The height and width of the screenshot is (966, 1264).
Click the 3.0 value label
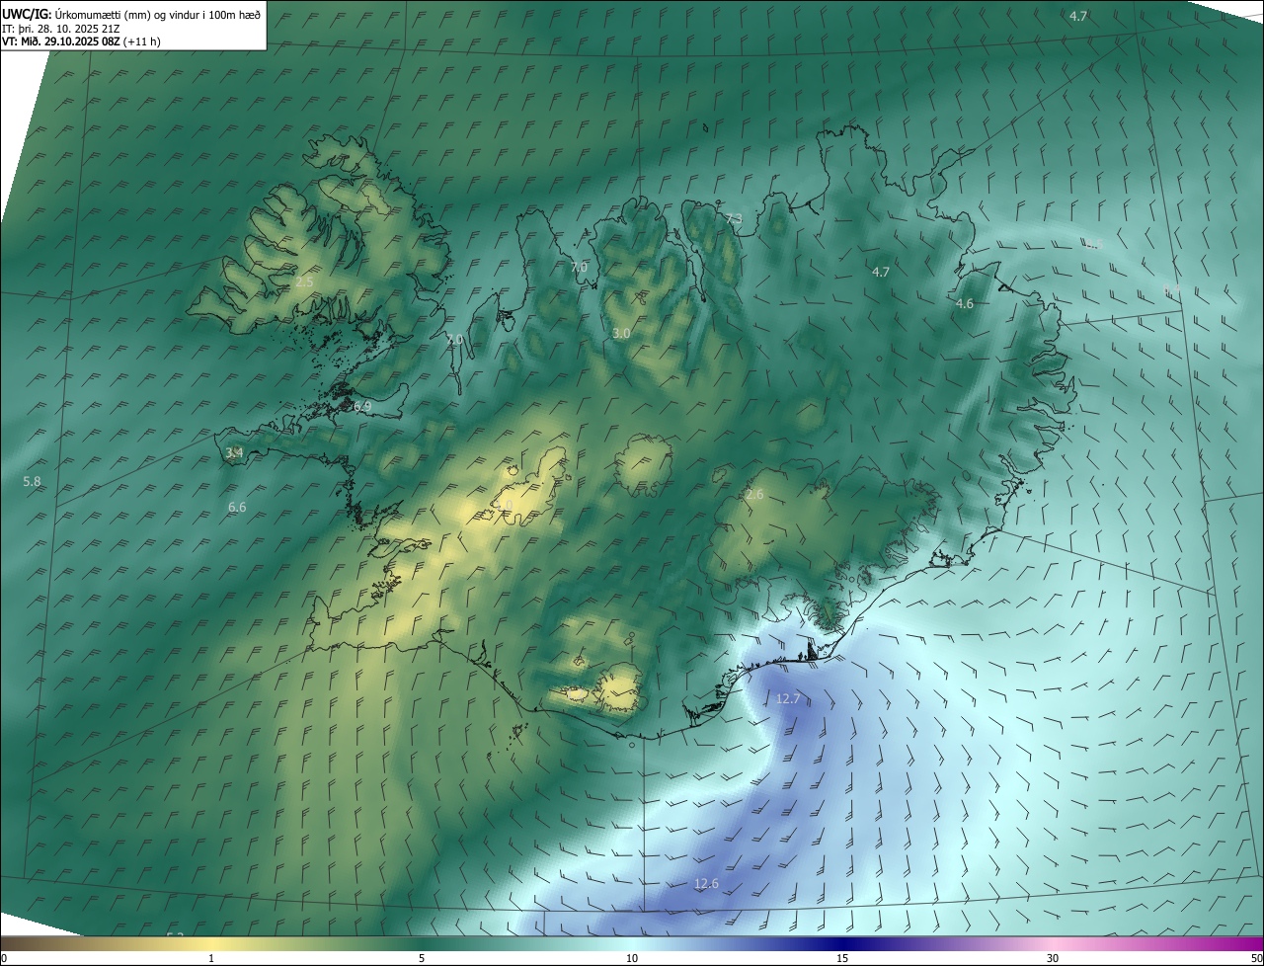point(621,334)
